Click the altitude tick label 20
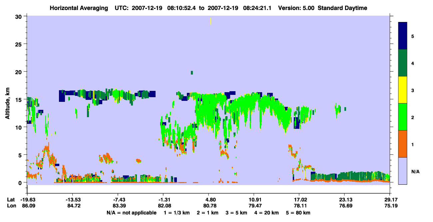Image resolution: width=433 pixels, height=222 pixels. pyautogui.click(x=19, y=72)
